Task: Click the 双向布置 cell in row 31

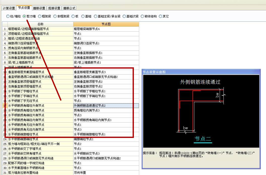Action: click(106, 173)
